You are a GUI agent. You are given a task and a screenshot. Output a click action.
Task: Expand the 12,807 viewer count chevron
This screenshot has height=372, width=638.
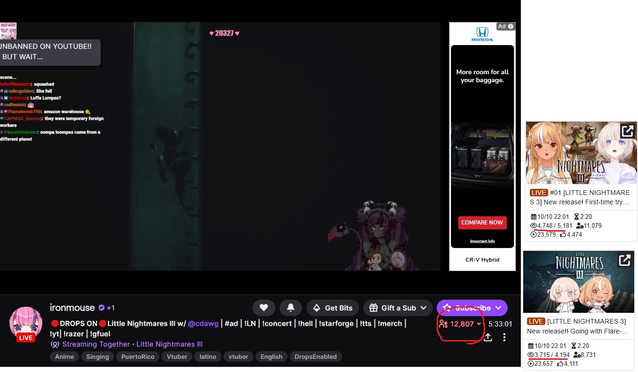click(x=479, y=324)
